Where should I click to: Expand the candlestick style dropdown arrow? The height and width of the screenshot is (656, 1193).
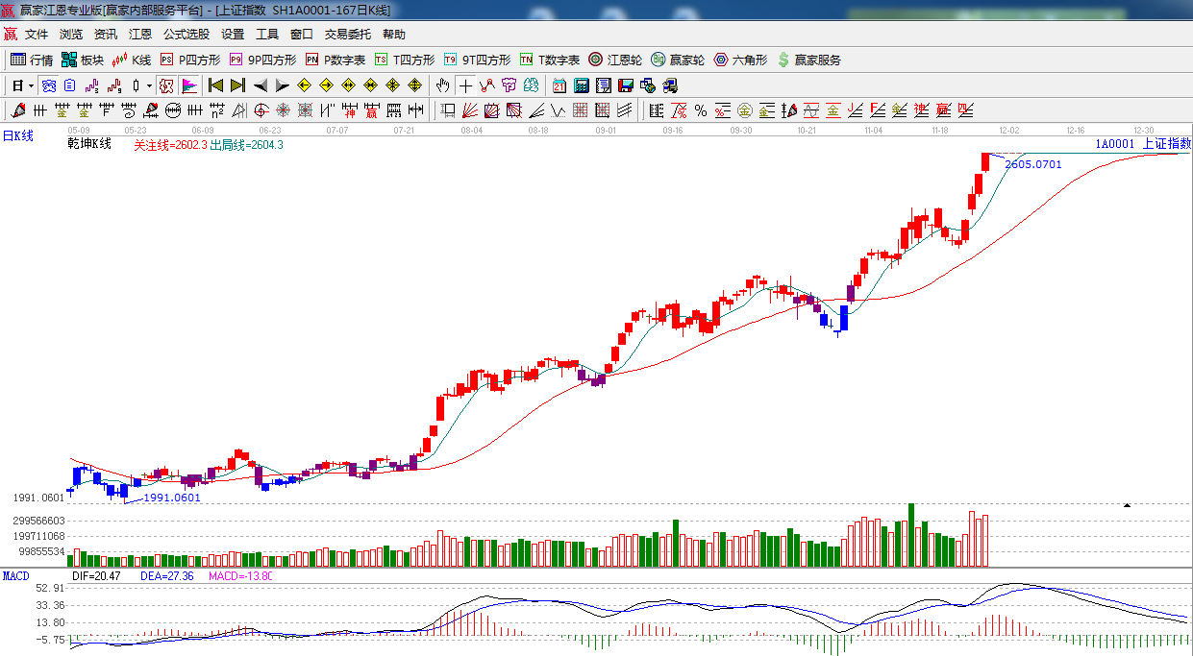tap(149, 85)
